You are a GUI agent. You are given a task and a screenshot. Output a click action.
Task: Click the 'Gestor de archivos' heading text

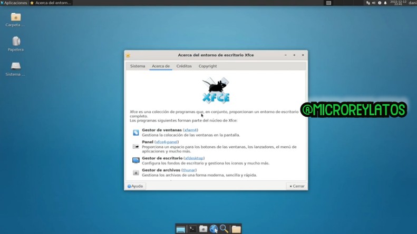point(161,170)
